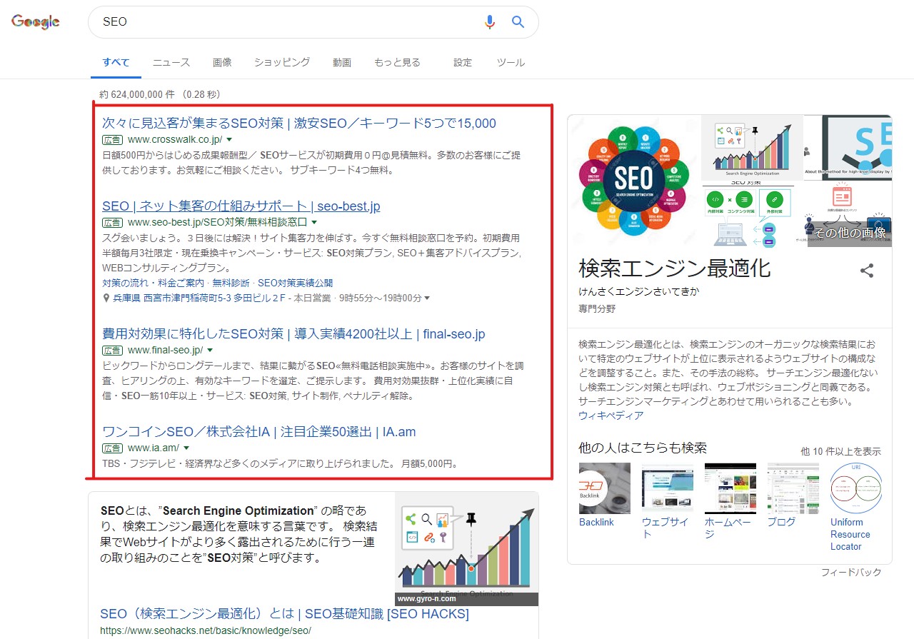This screenshot has width=914, height=639.
Task: Expand dropdown arrow next to www.ia.am/
Action: pos(186,448)
